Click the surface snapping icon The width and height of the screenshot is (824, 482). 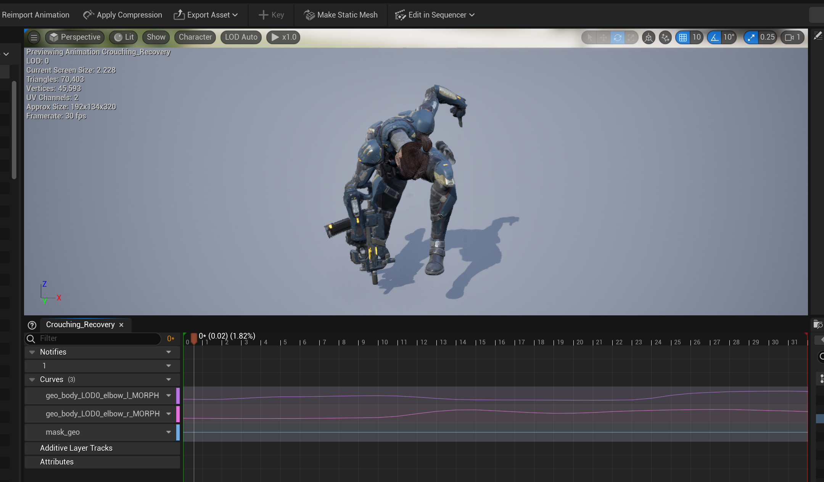tap(665, 37)
